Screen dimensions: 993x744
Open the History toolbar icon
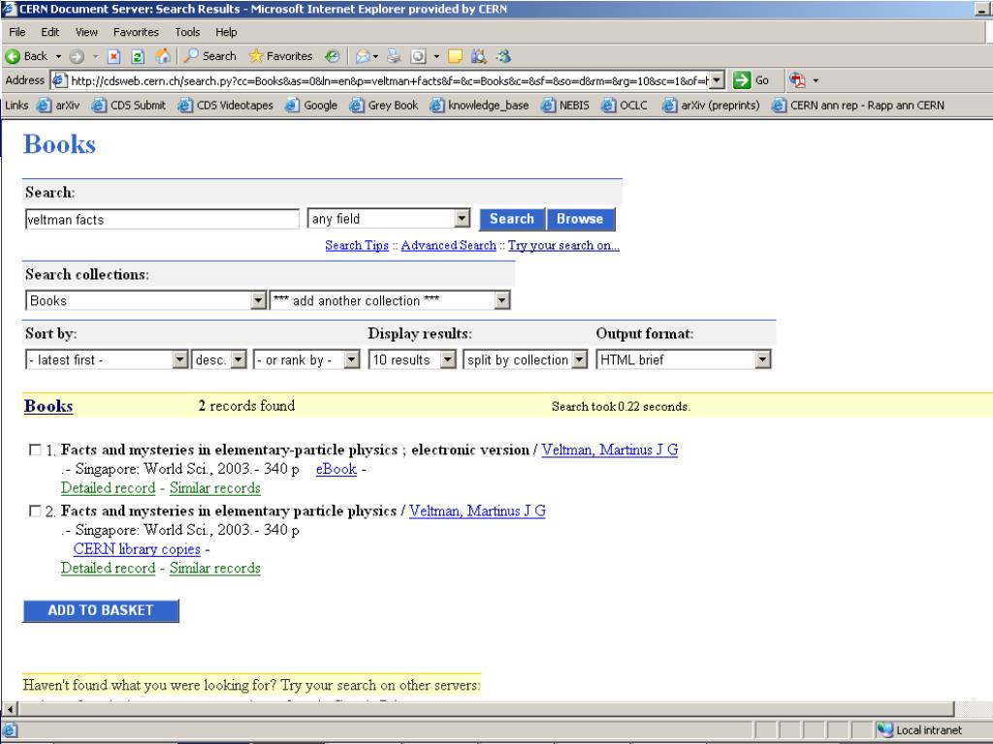[333, 56]
